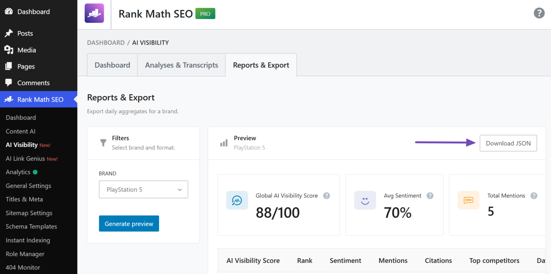Click the 70% sentiment value
The width and height of the screenshot is (551, 274).
point(398,213)
